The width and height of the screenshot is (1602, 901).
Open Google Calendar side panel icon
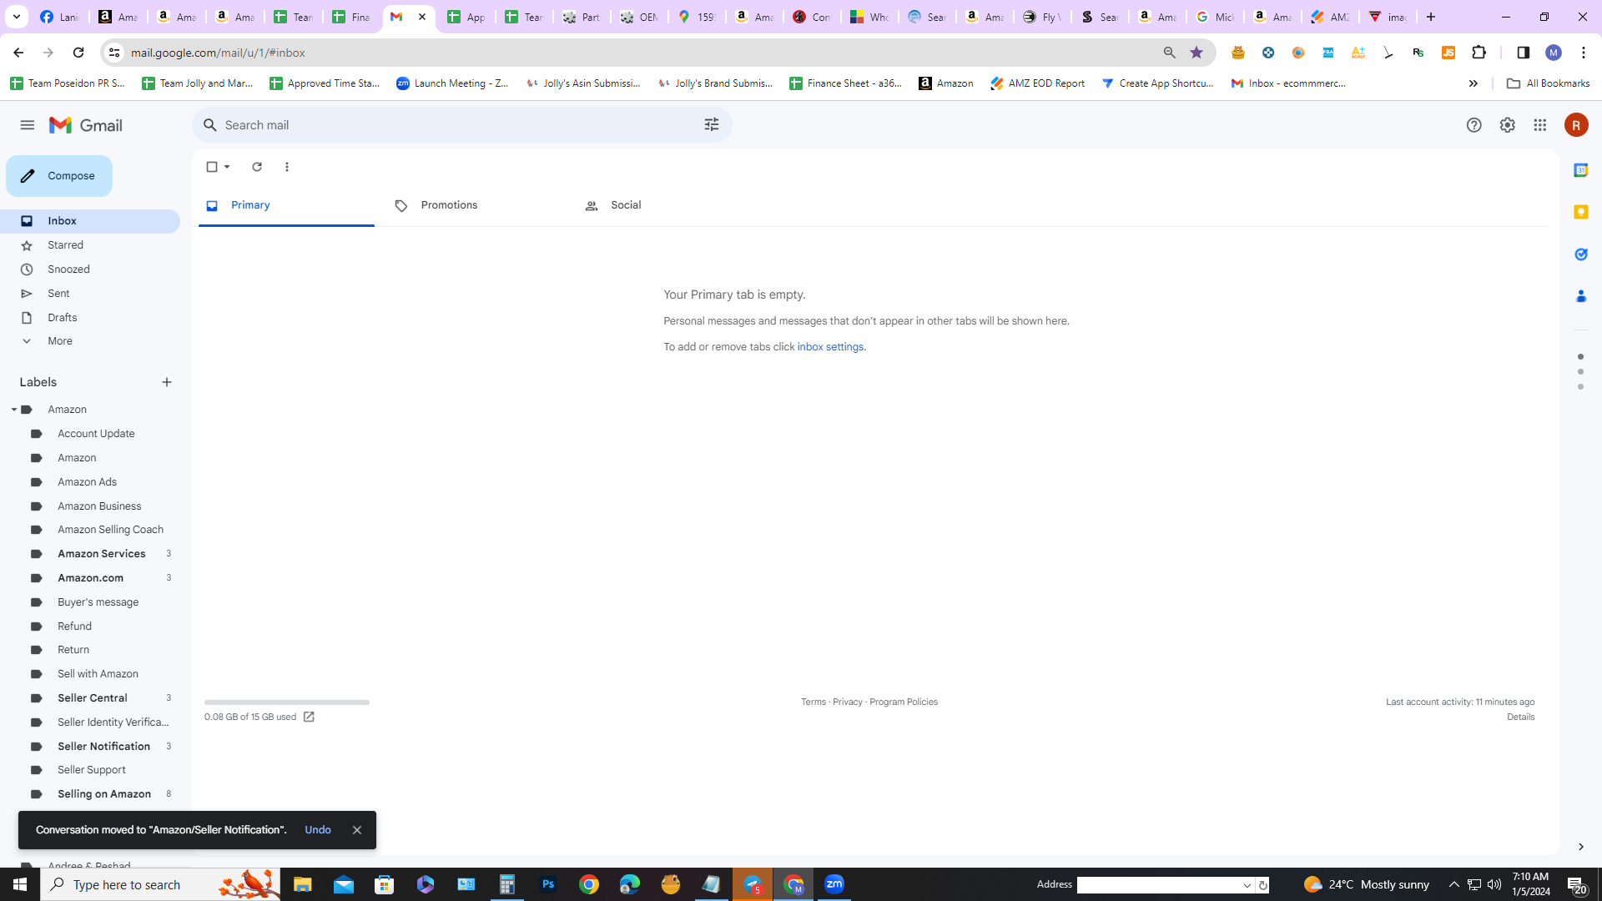point(1580,170)
